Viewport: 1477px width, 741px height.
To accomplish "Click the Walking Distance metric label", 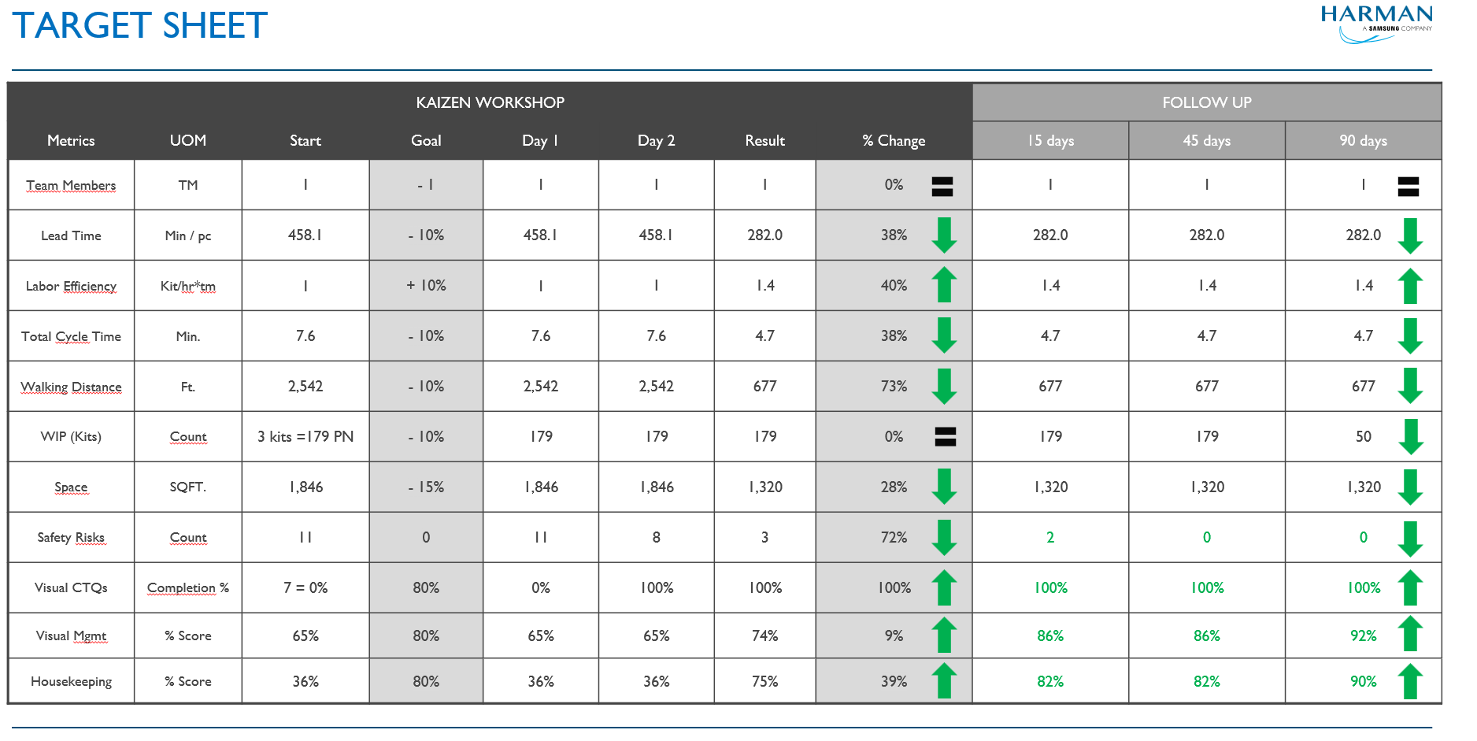I will (71, 387).
